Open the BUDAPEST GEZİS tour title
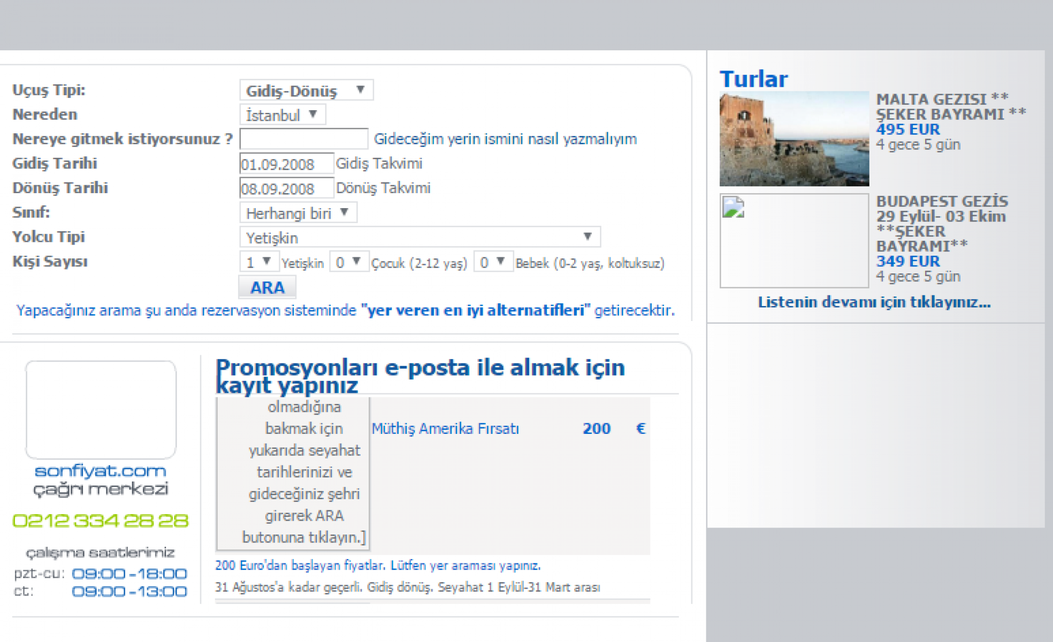Viewport: 1053px width, 642px height. [x=942, y=202]
